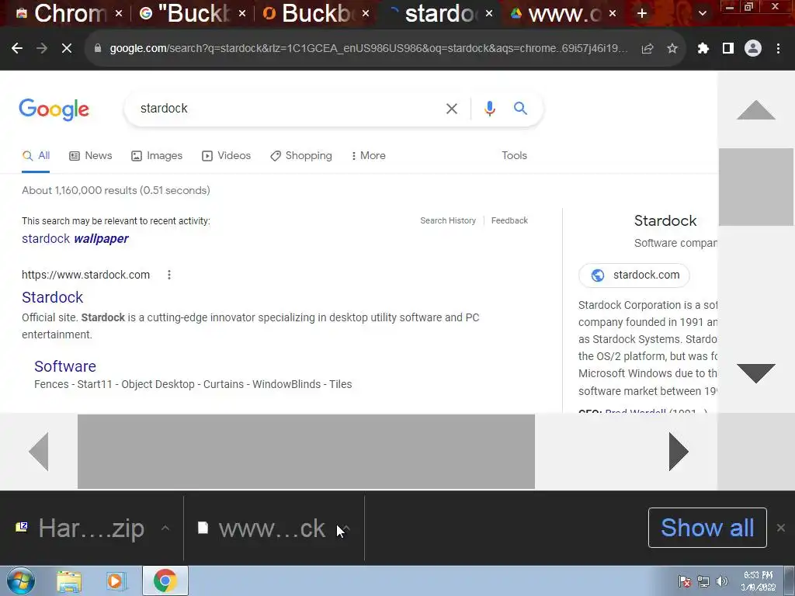Viewport: 795px width, 596px height.
Task: Open the Search History link
Action: pyautogui.click(x=448, y=220)
